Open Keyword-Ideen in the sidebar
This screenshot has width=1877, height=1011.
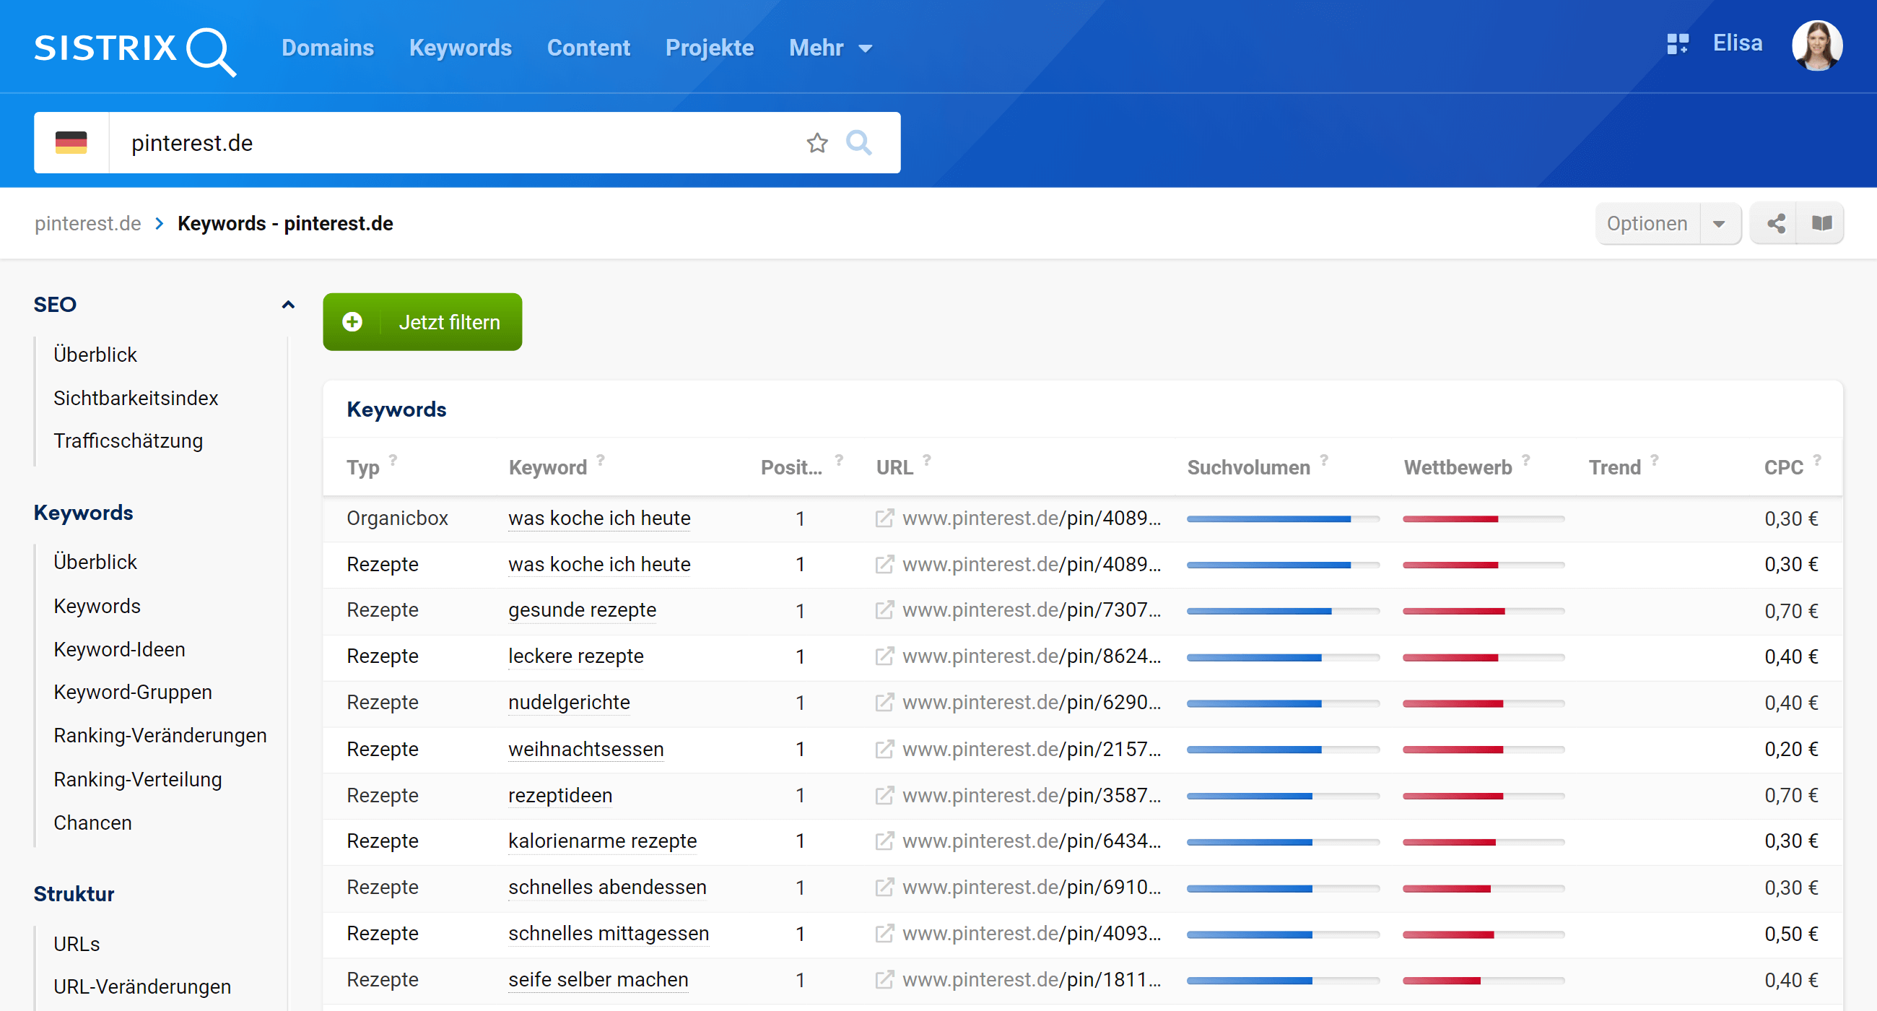click(x=120, y=648)
